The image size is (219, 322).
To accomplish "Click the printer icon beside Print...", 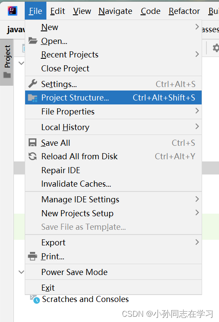I will click(x=33, y=256).
